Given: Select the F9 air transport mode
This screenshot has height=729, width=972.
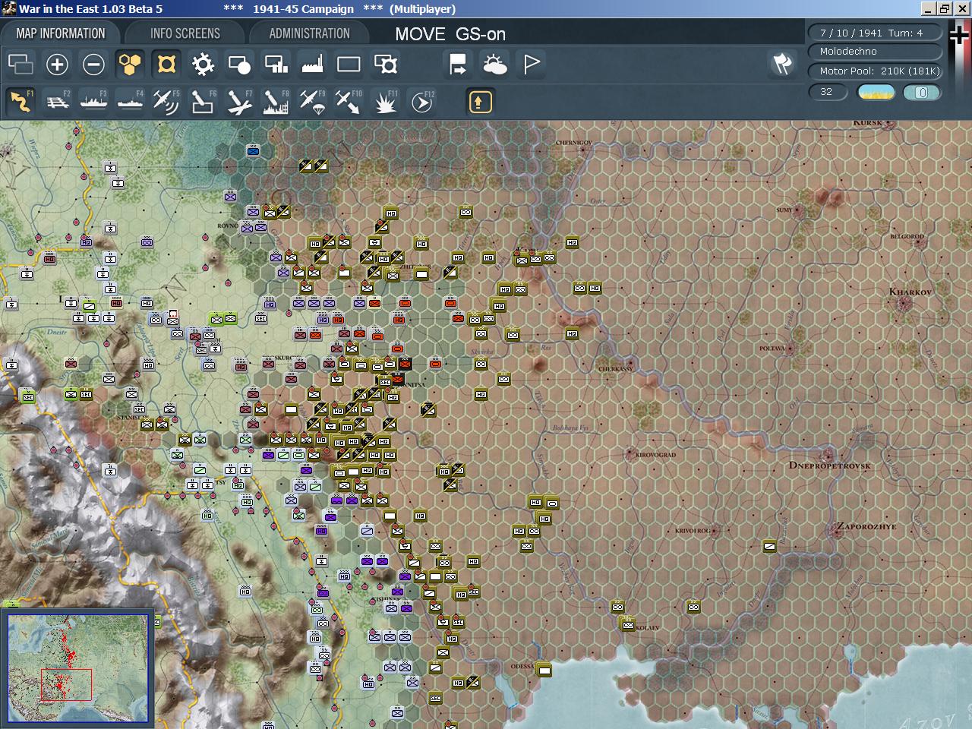Looking at the screenshot, I should pyautogui.click(x=312, y=102).
